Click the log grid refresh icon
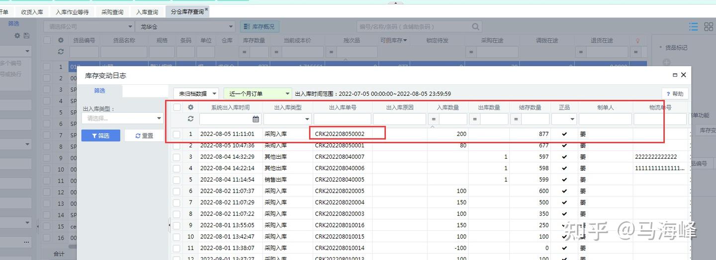Viewport: 716px width, 260px height. point(190,119)
